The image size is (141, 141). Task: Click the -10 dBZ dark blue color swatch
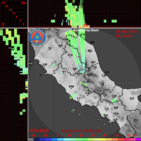coord(43,140)
